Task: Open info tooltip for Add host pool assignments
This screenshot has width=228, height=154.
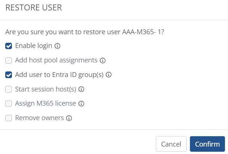Action: pos(103,61)
